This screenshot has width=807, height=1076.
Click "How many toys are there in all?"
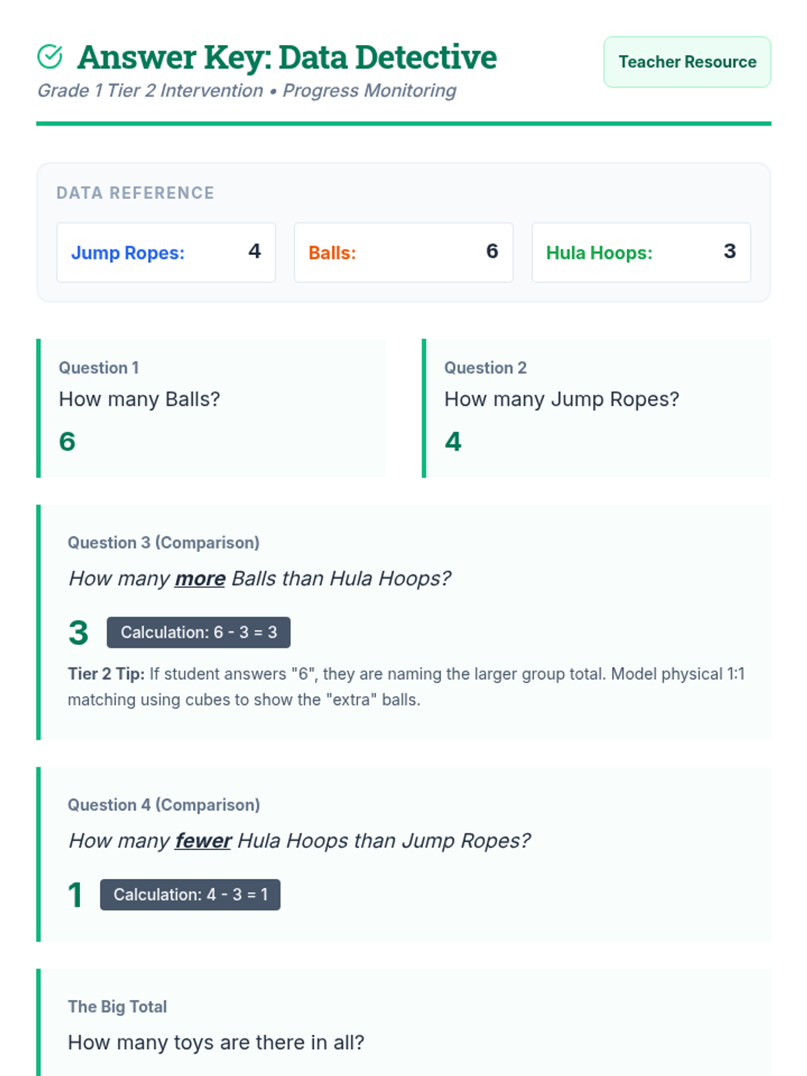pos(216,1042)
